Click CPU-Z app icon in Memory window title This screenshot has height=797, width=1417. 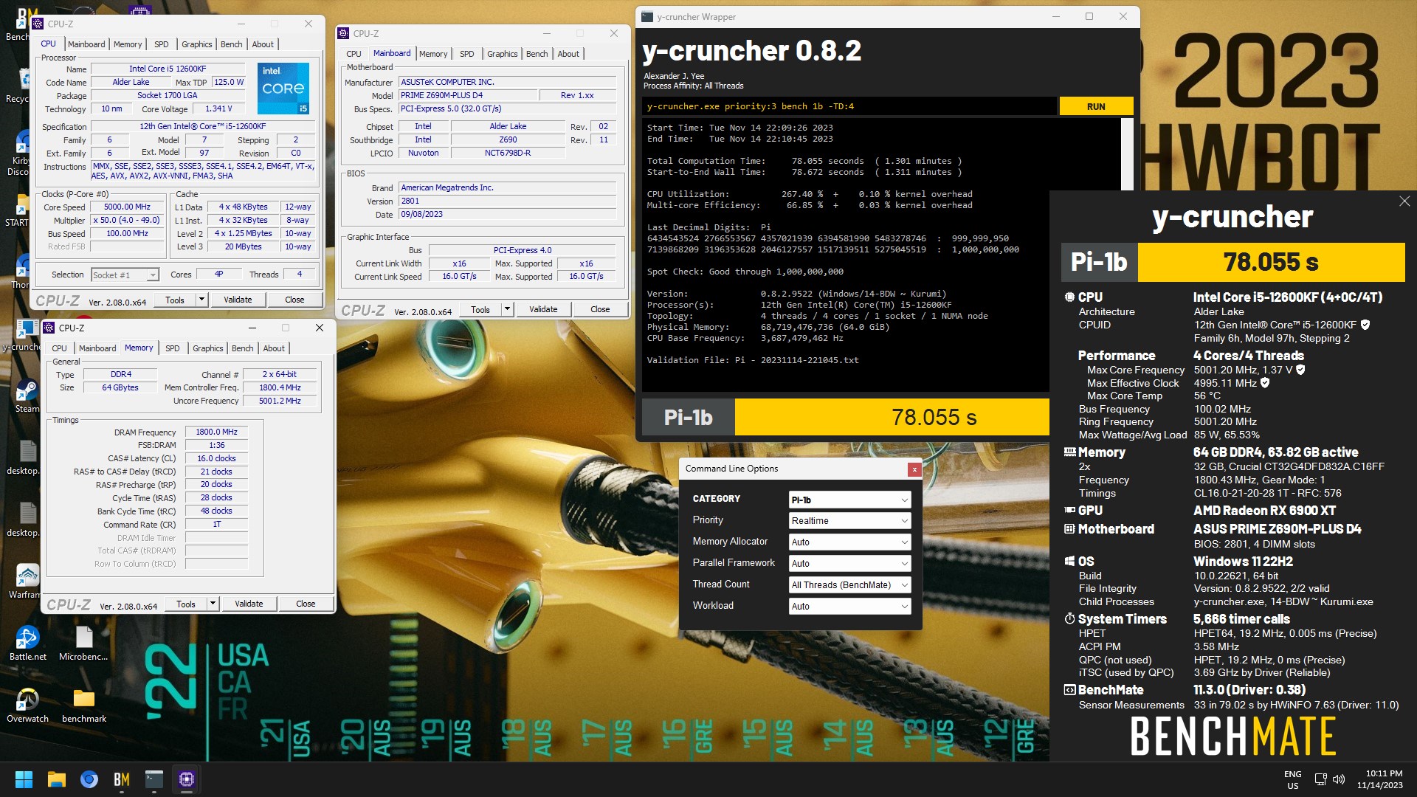click(49, 328)
